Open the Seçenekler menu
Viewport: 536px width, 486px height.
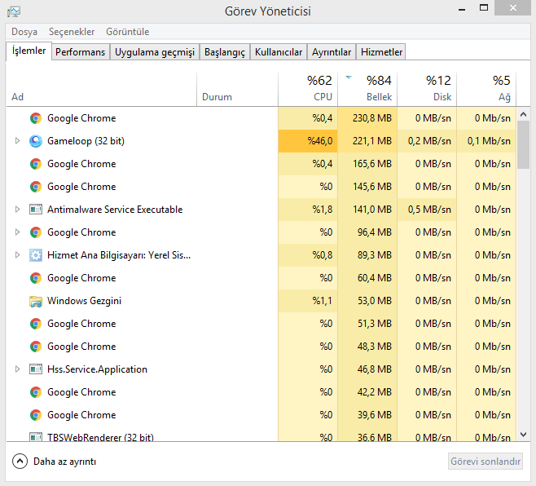72,32
